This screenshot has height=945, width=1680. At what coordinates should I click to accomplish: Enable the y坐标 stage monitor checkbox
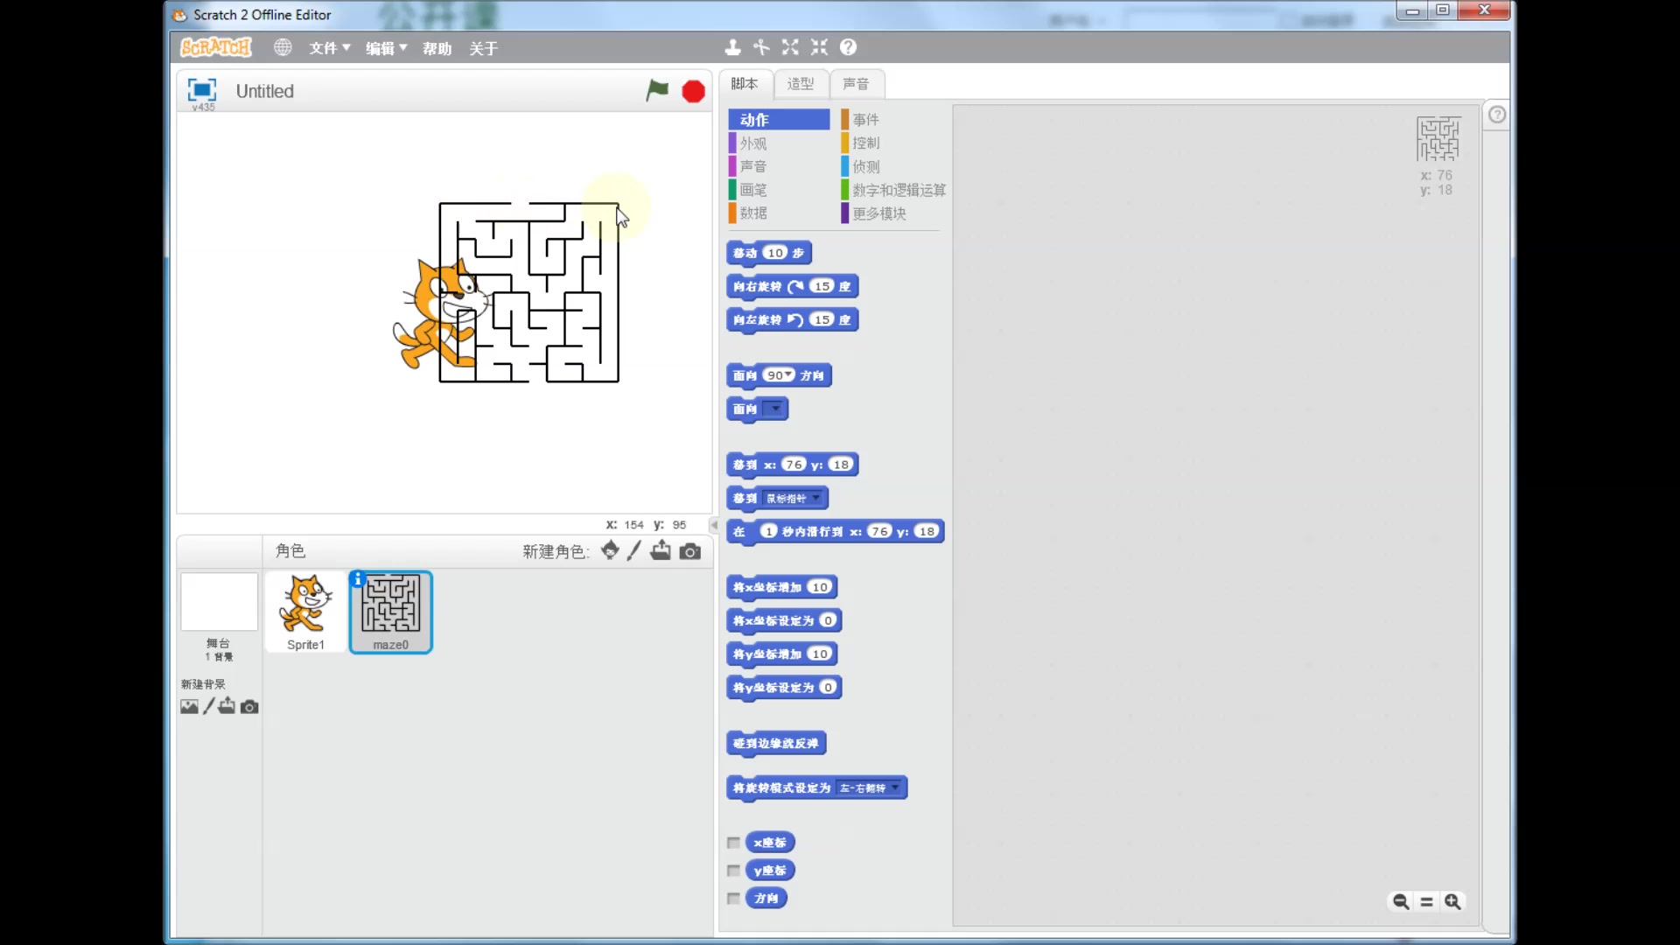coord(733,871)
